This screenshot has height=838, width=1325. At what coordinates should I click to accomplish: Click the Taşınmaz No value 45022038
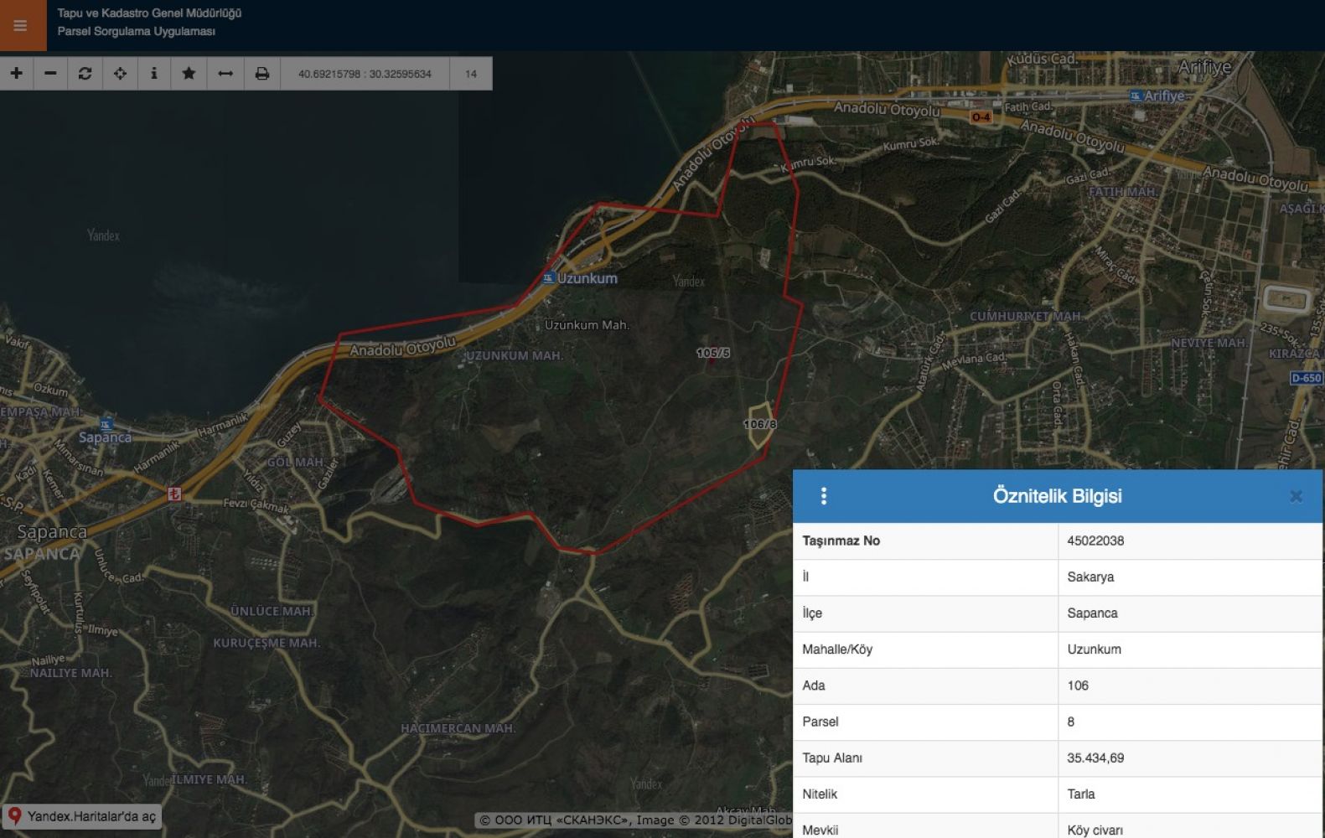[x=1095, y=541]
